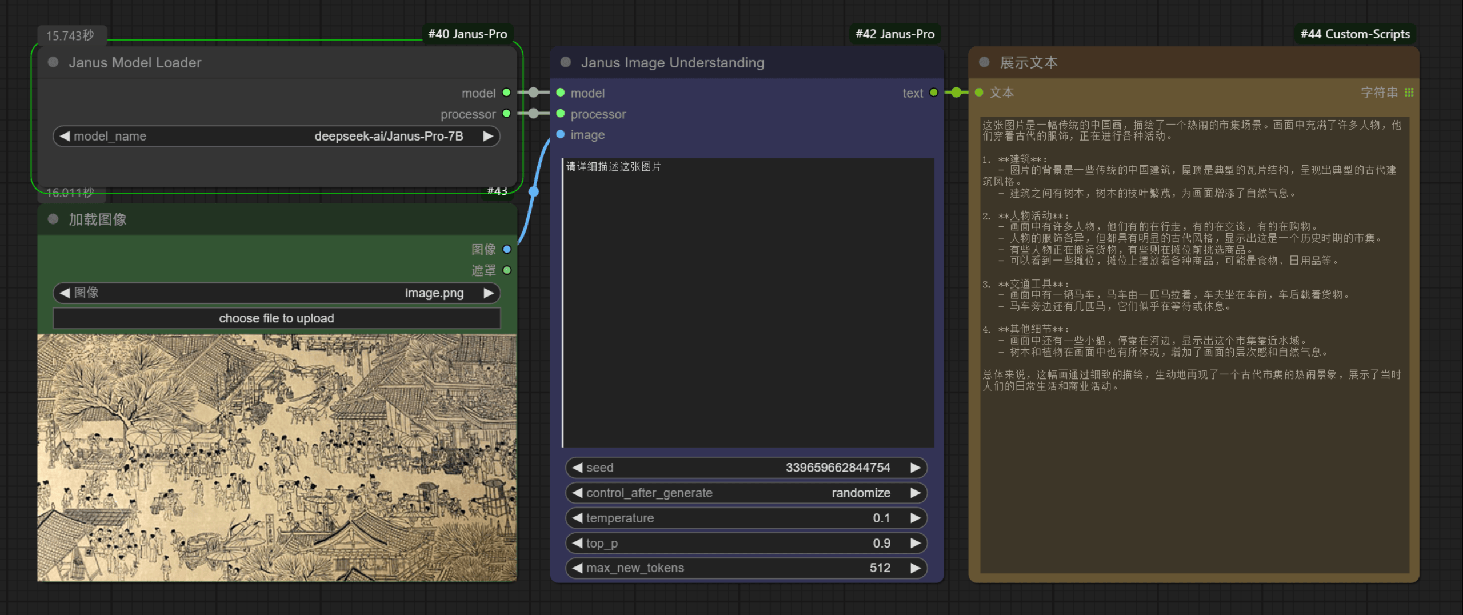Click the 加载图像 node title
Screen dimensions: 1463x615
tap(98, 219)
